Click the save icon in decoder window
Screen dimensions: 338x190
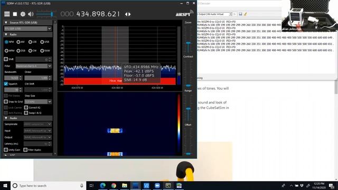click(240, 14)
